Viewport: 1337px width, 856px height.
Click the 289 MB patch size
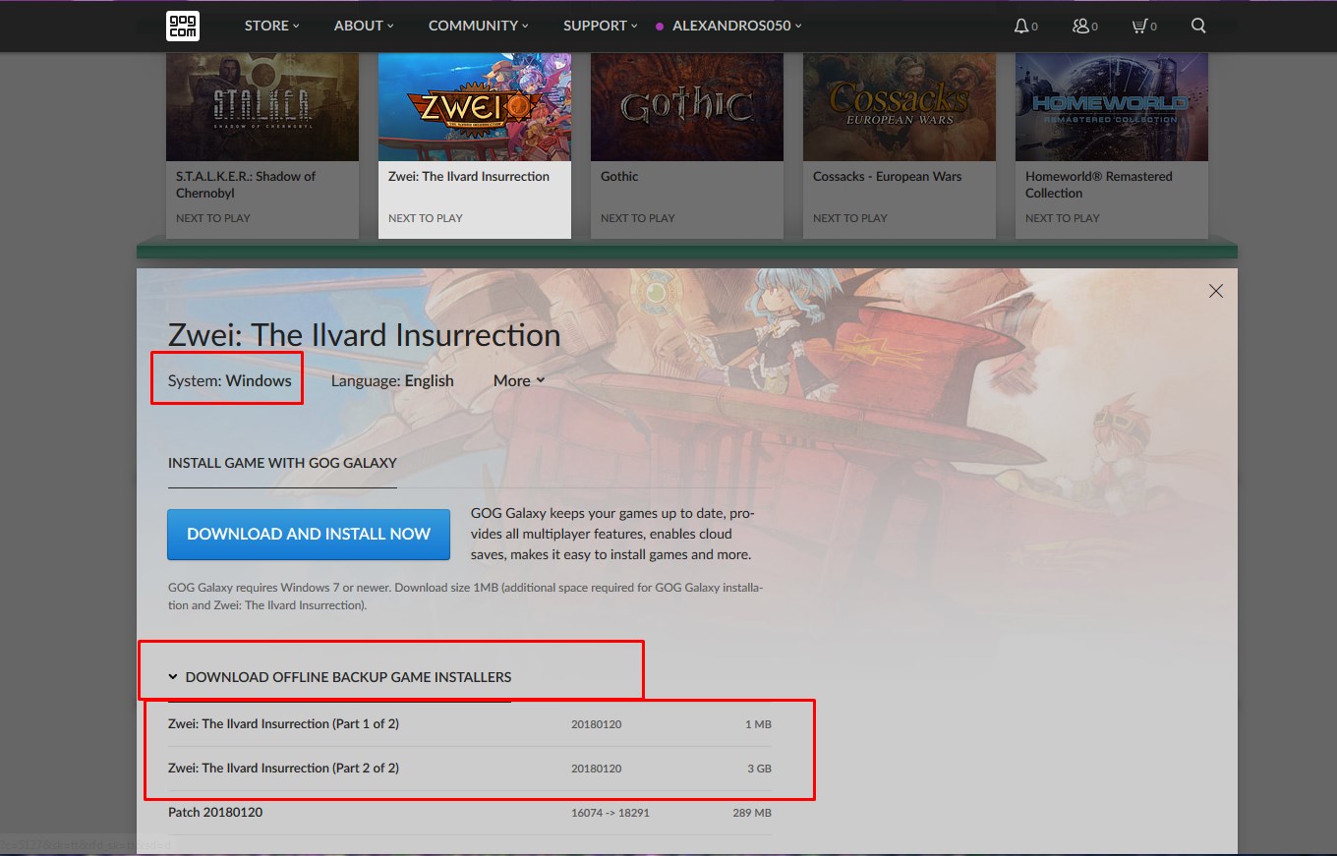752,813
